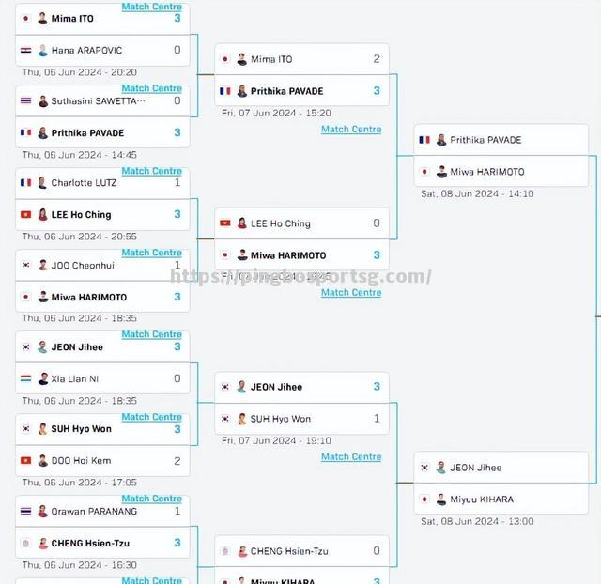Click Hana ARAPOVIC's player avatar
This screenshot has height=584, width=601.
pos(43,50)
